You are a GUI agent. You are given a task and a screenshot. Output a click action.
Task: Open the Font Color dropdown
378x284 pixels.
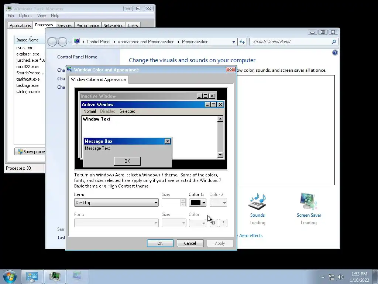pyautogui.click(x=197, y=223)
